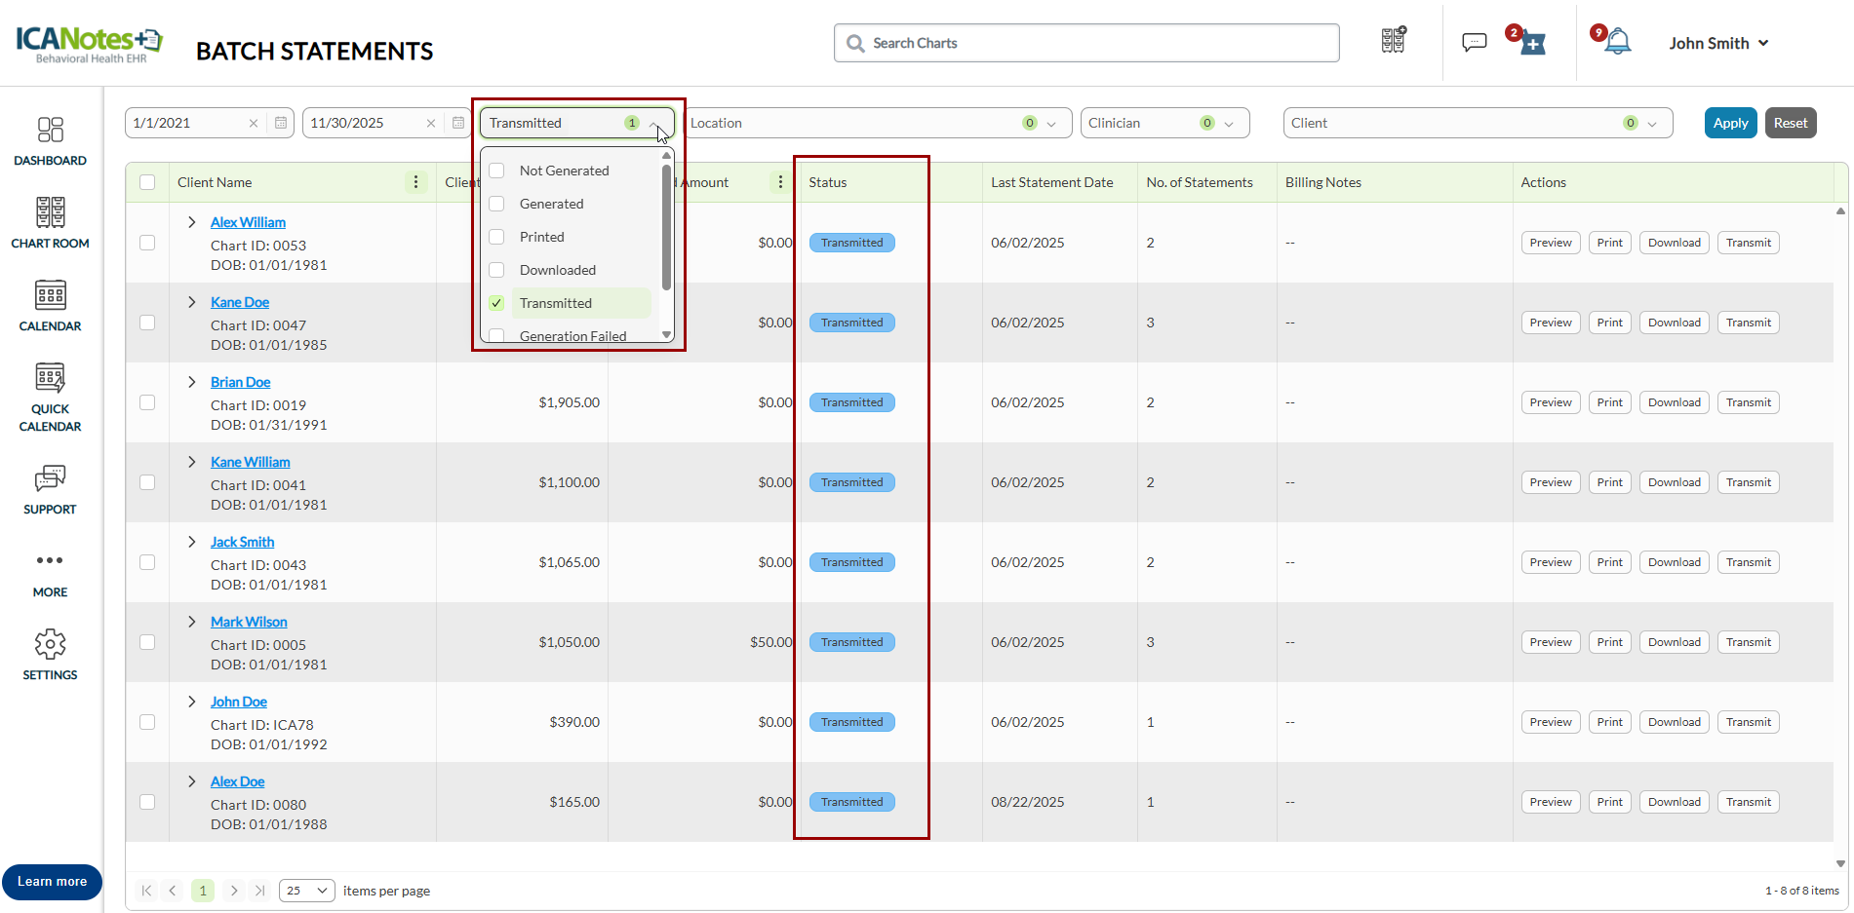Open Mark Wilson's chart link

coord(249,622)
